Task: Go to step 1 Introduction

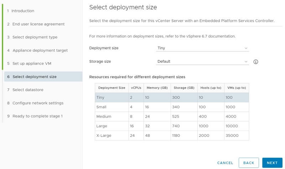Action: (23, 11)
